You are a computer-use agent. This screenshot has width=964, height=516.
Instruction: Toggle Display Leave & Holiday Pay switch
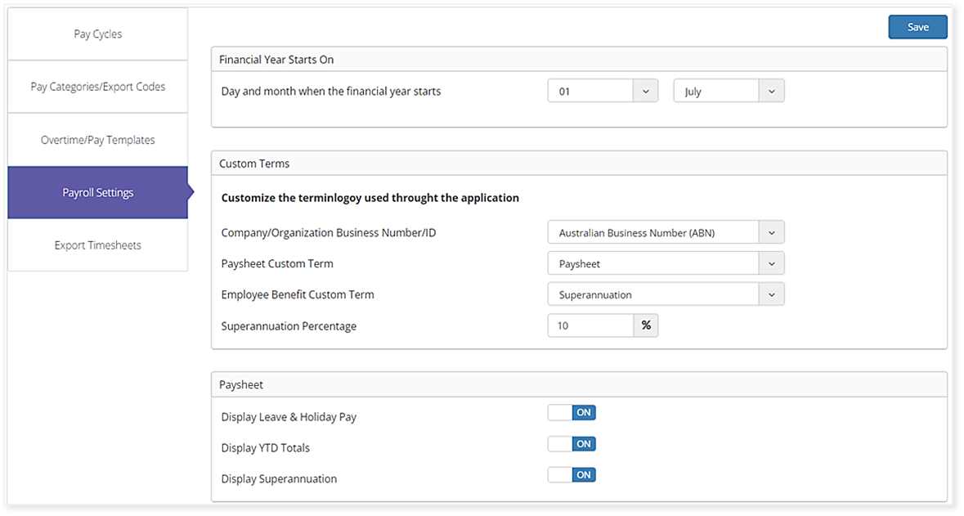(x=572, y=413)
